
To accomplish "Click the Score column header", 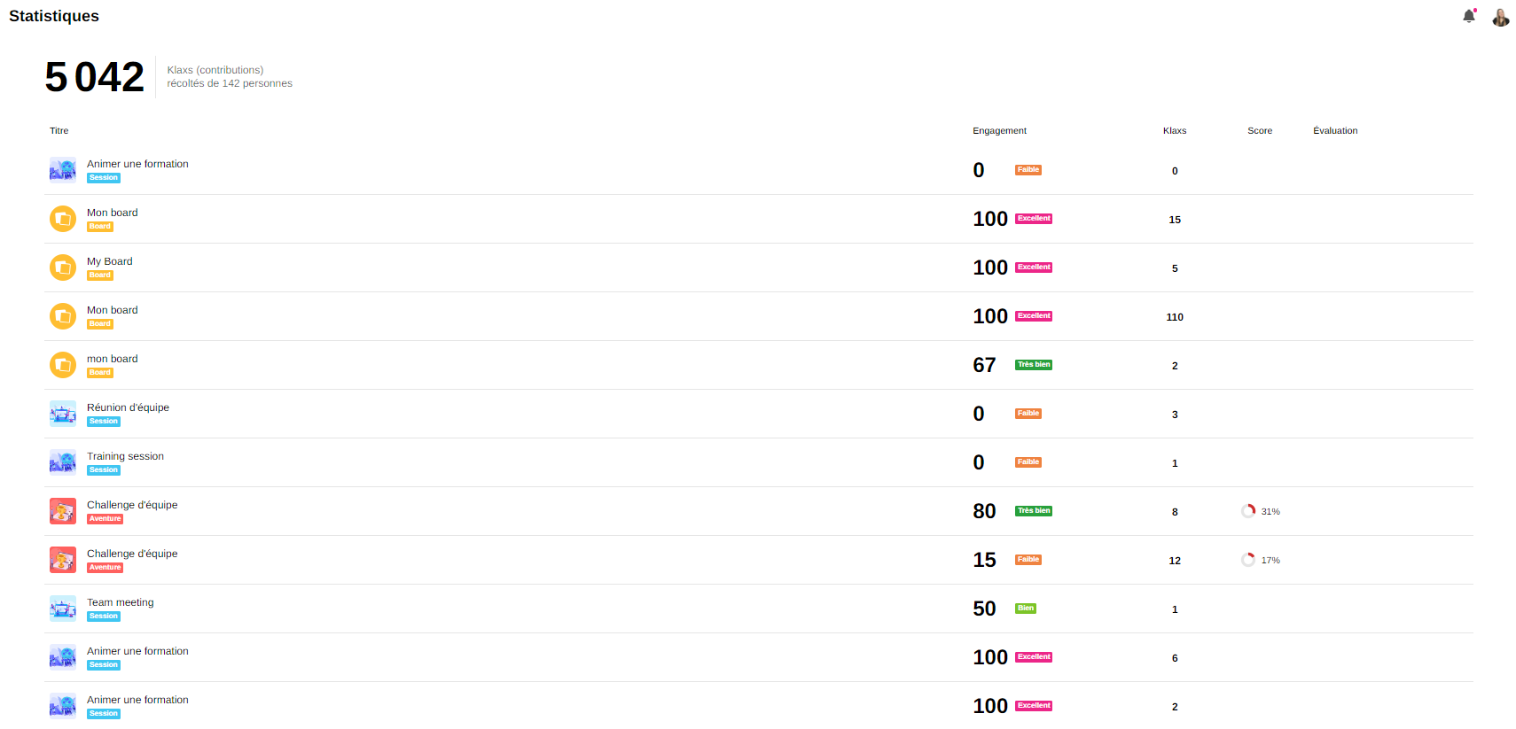I will coord(1260,131).
